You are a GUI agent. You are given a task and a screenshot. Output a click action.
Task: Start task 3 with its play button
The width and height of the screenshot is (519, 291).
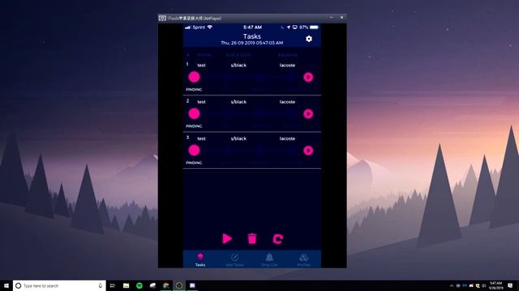[308, 150]
